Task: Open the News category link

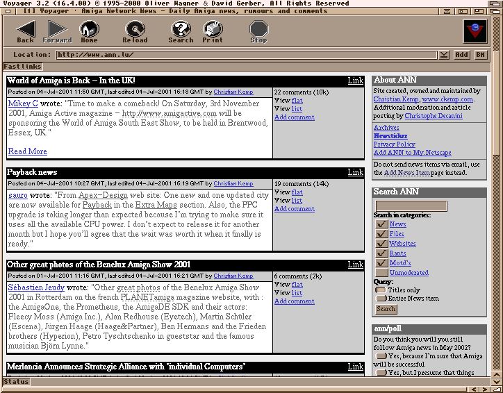Action: click(x=398, y=224)
